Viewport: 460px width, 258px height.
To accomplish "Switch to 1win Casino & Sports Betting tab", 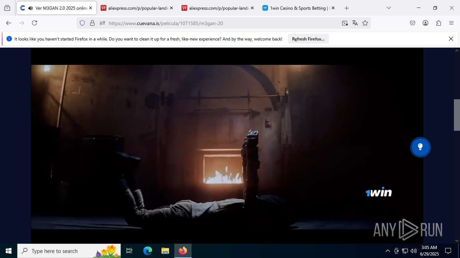I will pos(299,8).
